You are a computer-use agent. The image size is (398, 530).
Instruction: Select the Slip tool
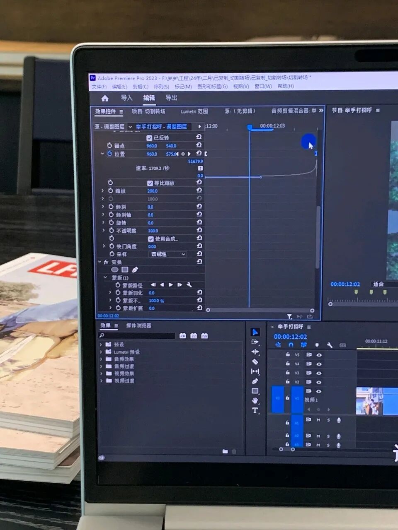[x=255, y=371]
